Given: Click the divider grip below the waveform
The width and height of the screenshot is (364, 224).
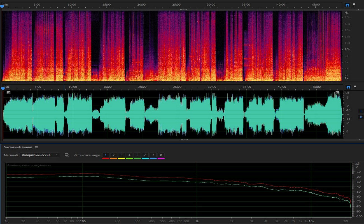Looking at the screenshot, I should click(184, 139).
